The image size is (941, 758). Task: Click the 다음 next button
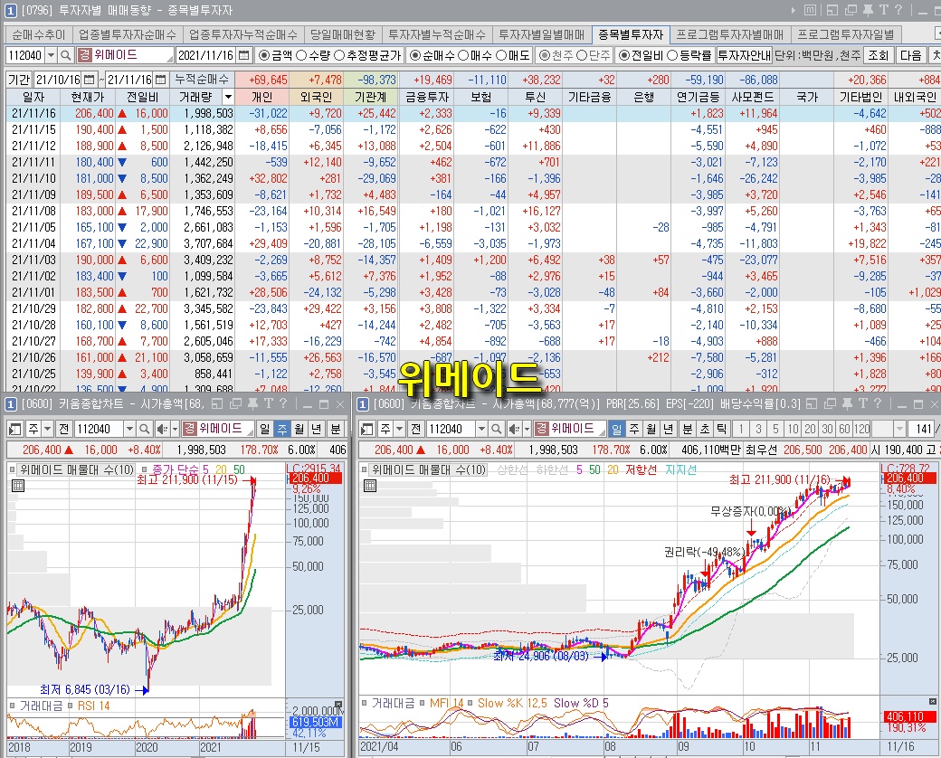click(x=910, y=55)
